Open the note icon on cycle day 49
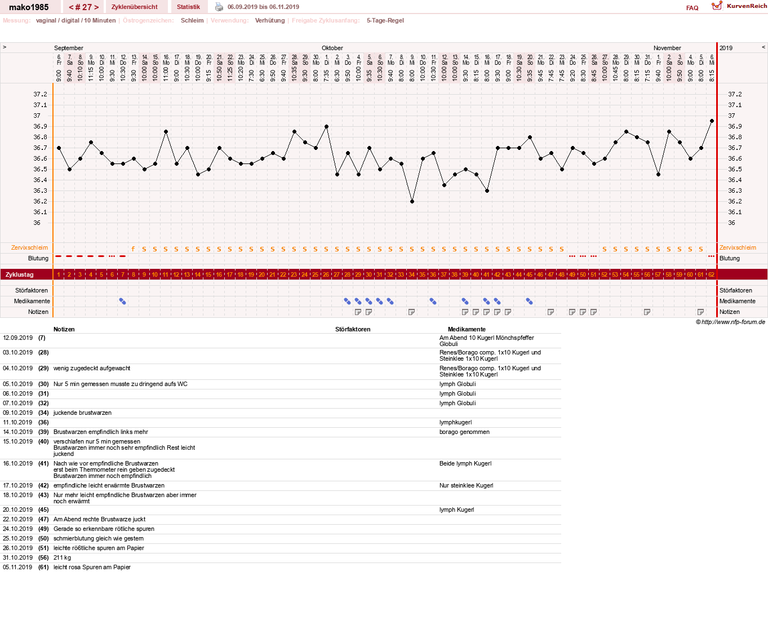Image resolution: width=768 pixels, height=629 pixels. [572, 312]
